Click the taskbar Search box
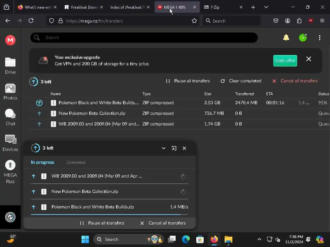This screenshot has height=247, width=330. pos(128,239)
